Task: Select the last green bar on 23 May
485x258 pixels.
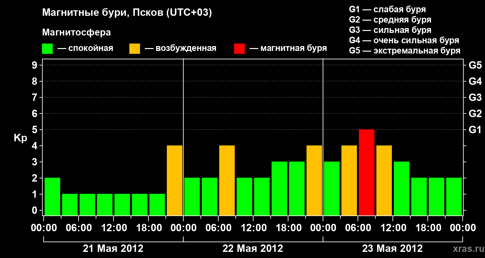Action: [x=454, y=196]
